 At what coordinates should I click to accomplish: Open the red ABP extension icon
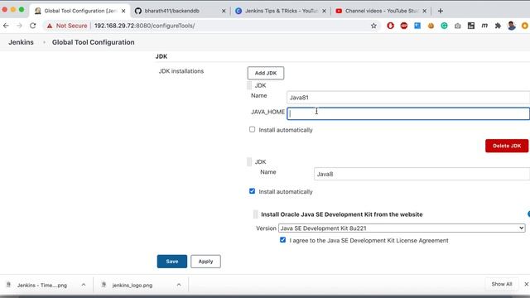[404, 26]
